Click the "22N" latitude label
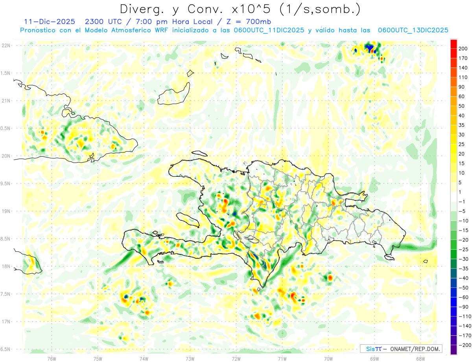 (7, 45)
